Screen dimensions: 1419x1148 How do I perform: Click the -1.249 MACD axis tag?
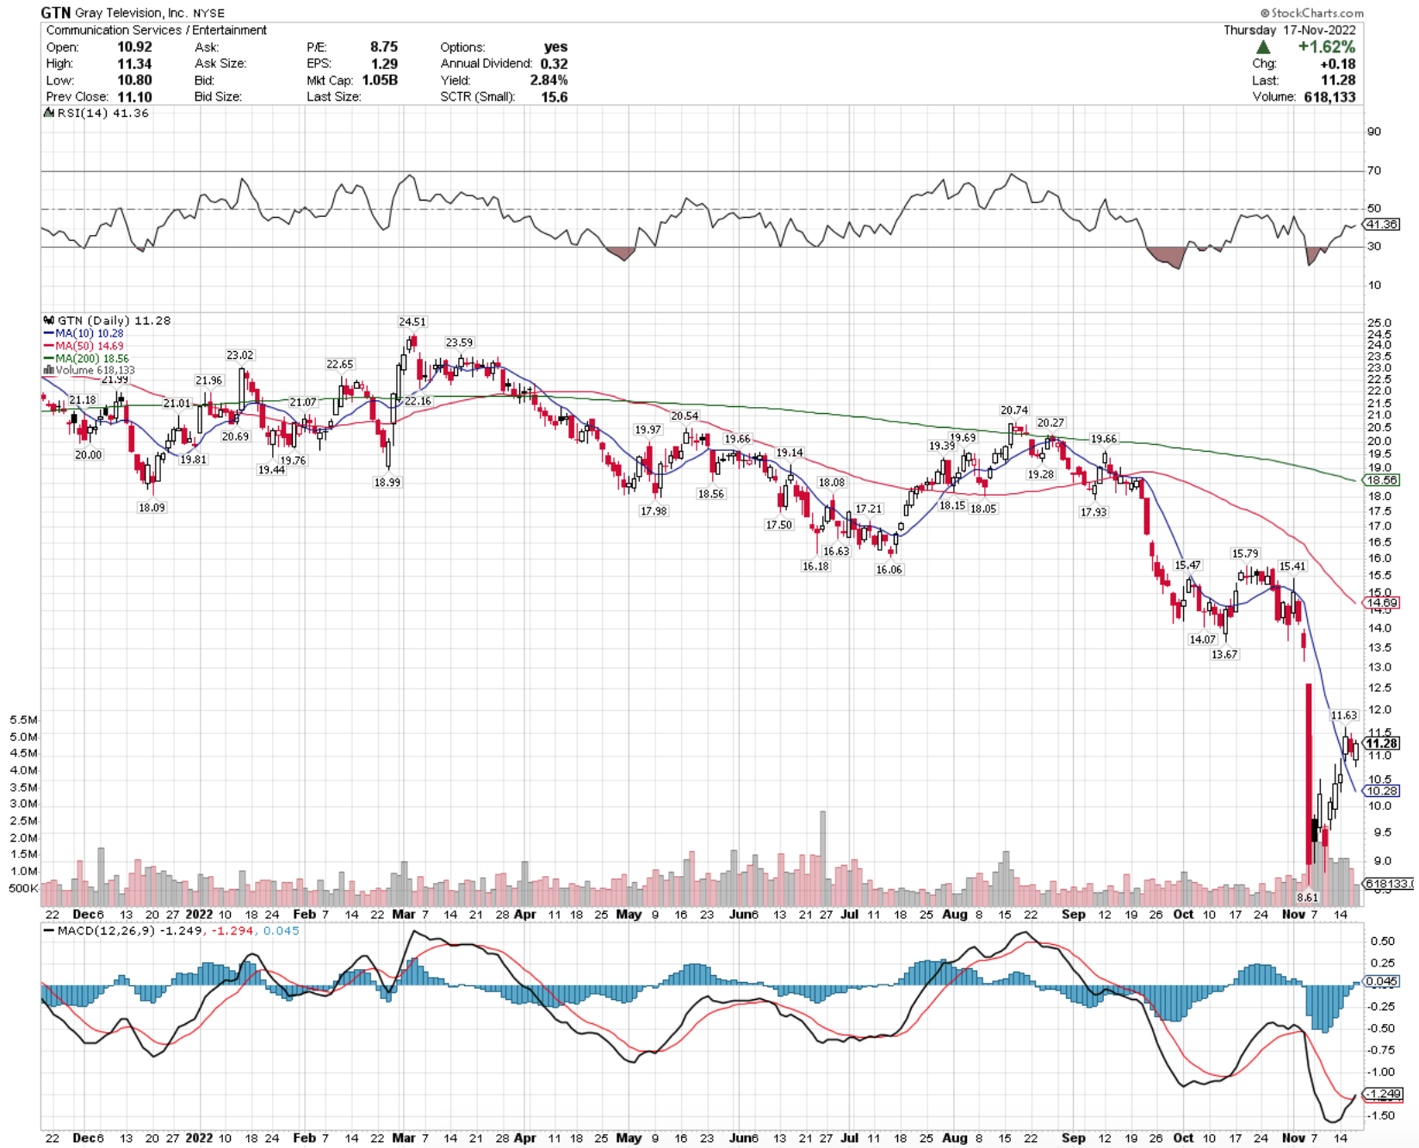pyautogui.click(x=1384, y=1094)
